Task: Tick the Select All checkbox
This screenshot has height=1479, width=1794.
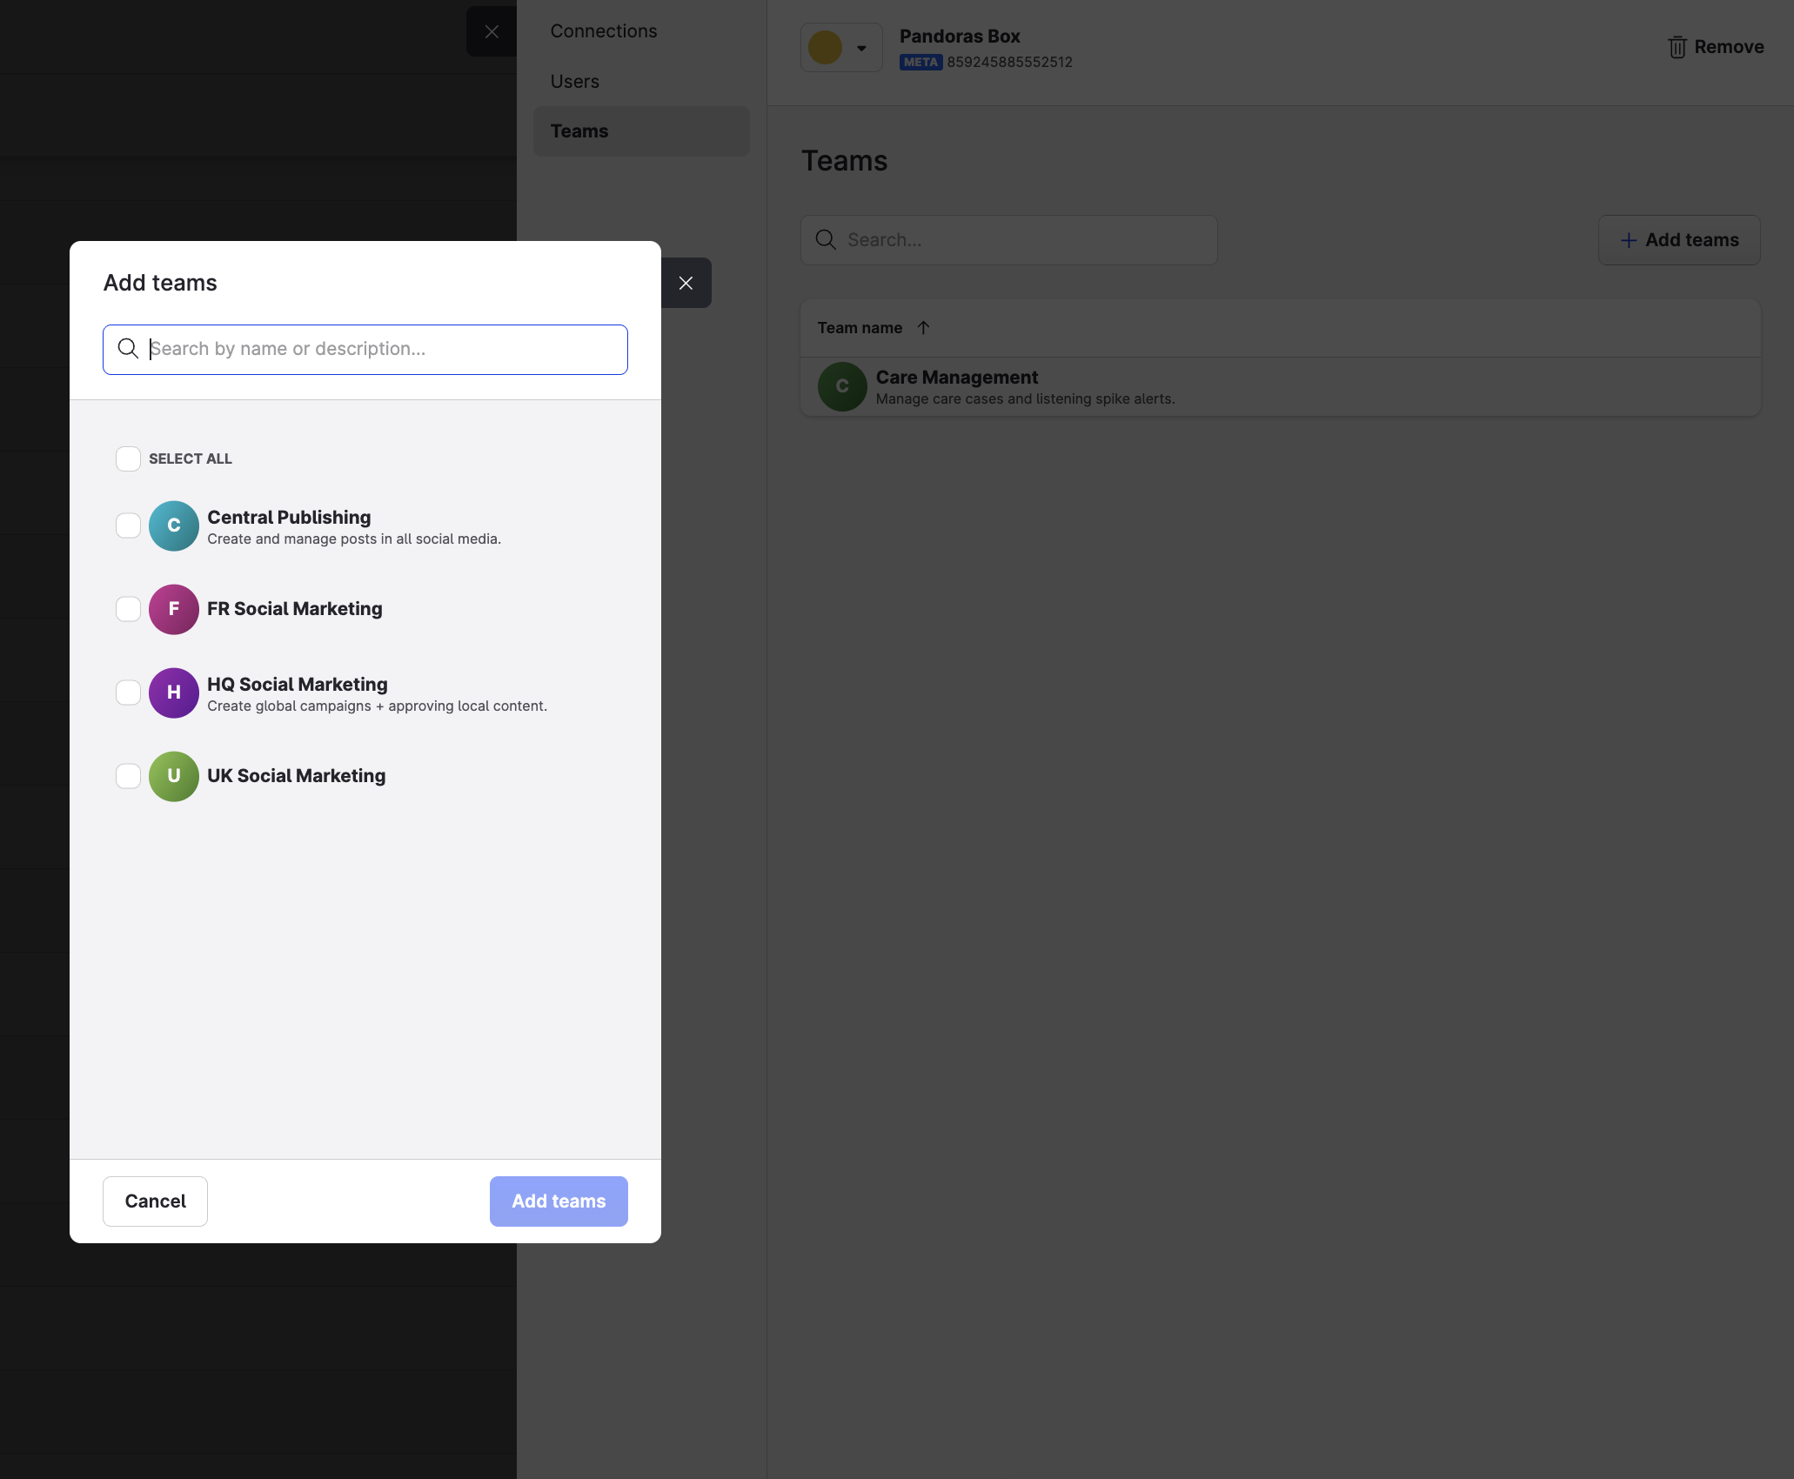Action: [x=128, y=458]
